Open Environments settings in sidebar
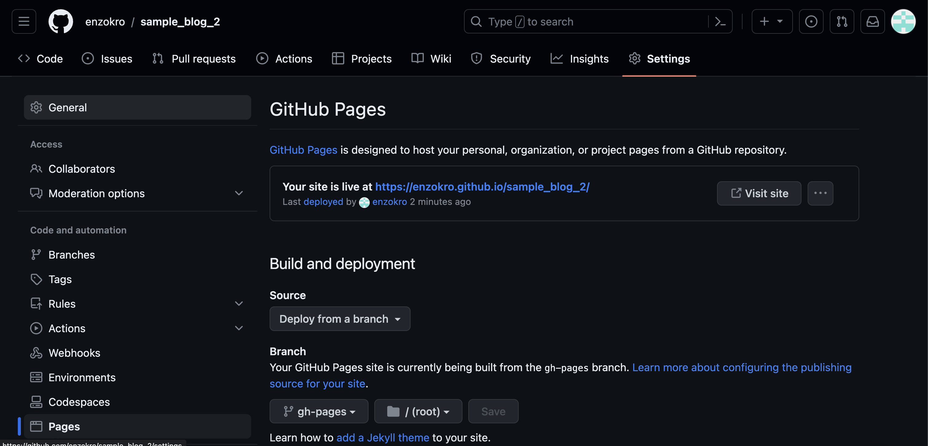Screen dimensions: 928x446 tap(137, 377)
